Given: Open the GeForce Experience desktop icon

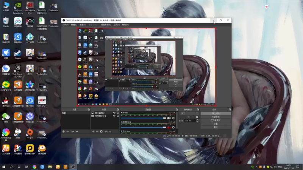Looking at the screenshot, I should click(x=18, y=8).
